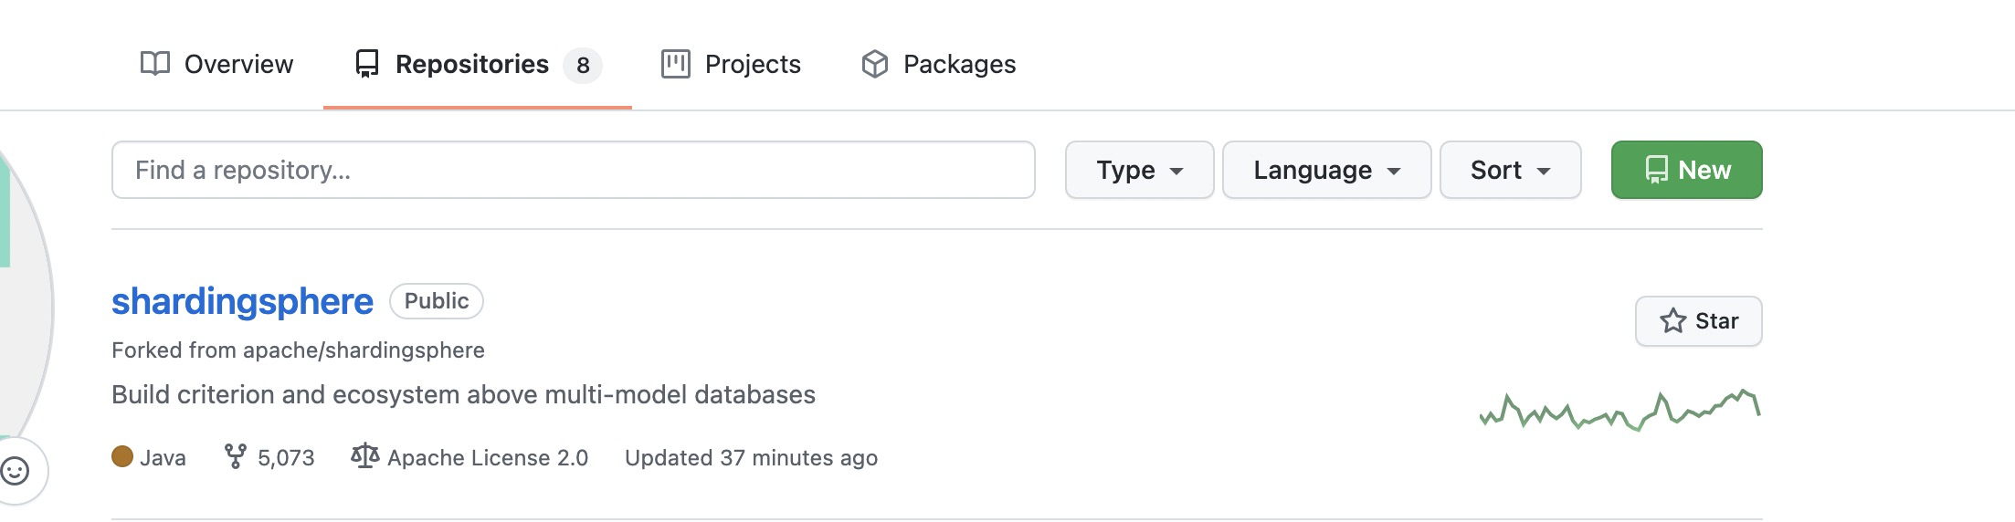Click the Overview book icon
This screenshot has height=522, width=2015.
tap(155, 64)
